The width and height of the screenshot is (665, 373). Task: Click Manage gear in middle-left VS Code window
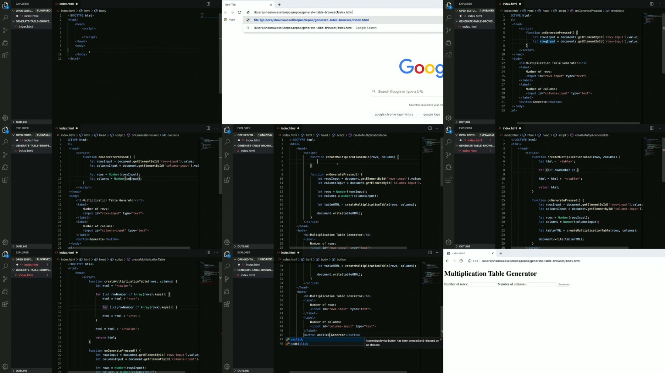(5, 242)
